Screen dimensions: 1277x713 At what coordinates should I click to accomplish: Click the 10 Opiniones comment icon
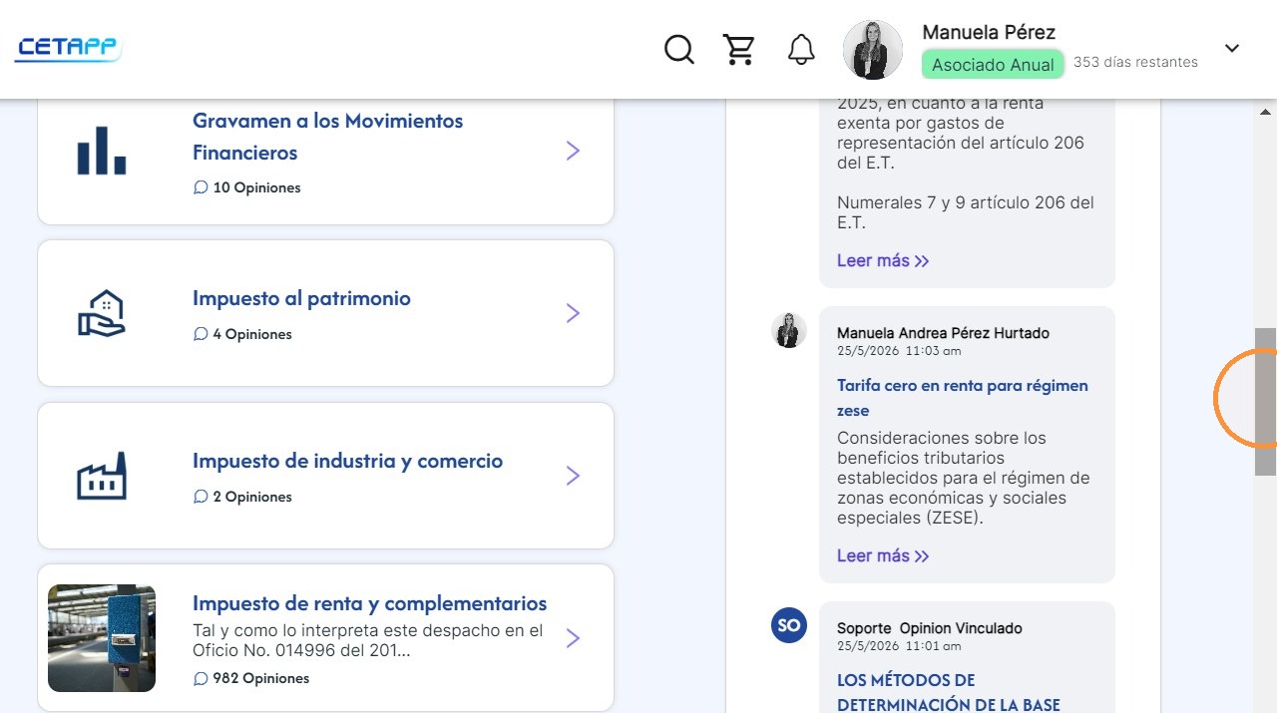click(201, 187)
